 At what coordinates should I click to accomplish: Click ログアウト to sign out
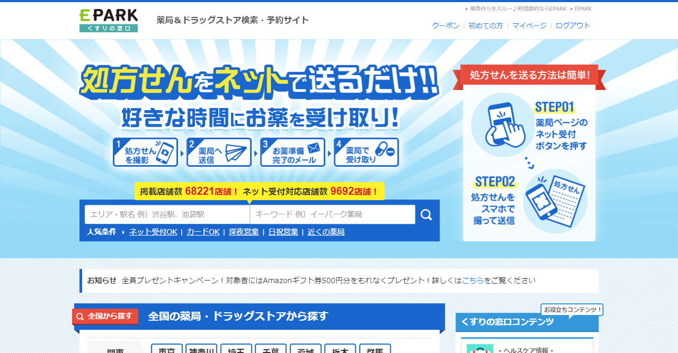pos(573,25)
